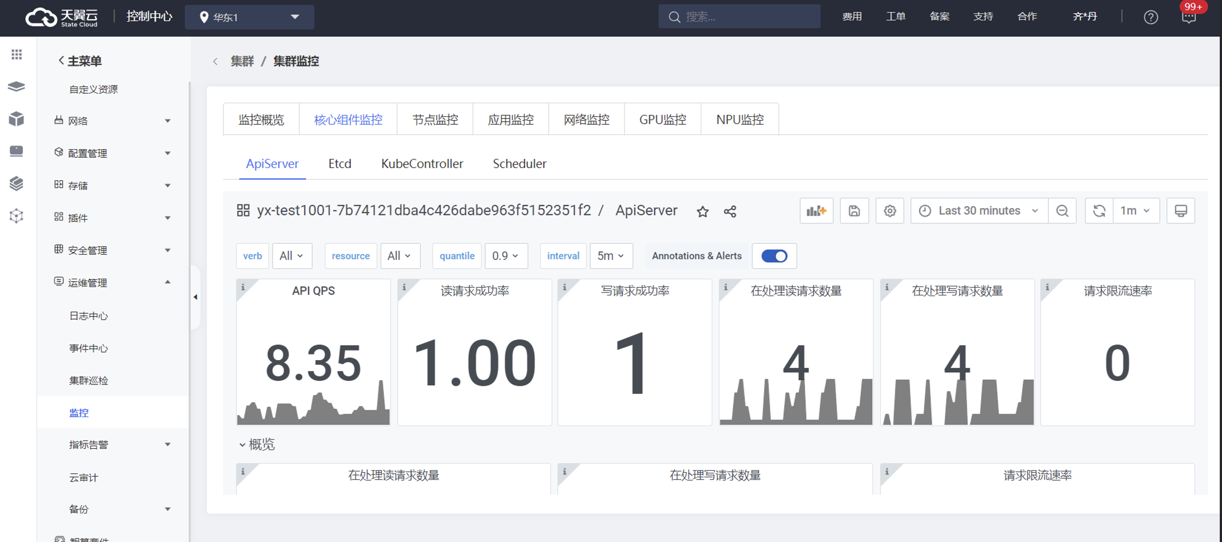Expand the 网络 menu
The image size is (1222, 542).
[x=113, y=121]
